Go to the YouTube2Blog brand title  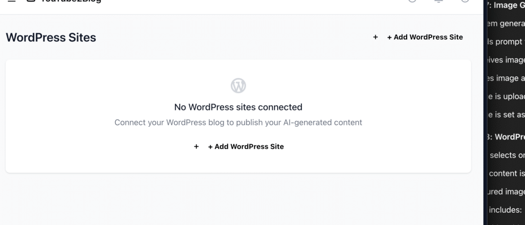71,1
